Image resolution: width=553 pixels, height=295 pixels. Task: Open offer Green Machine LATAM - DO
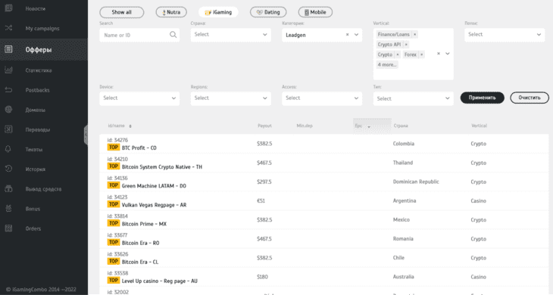(x=154, y=186)
